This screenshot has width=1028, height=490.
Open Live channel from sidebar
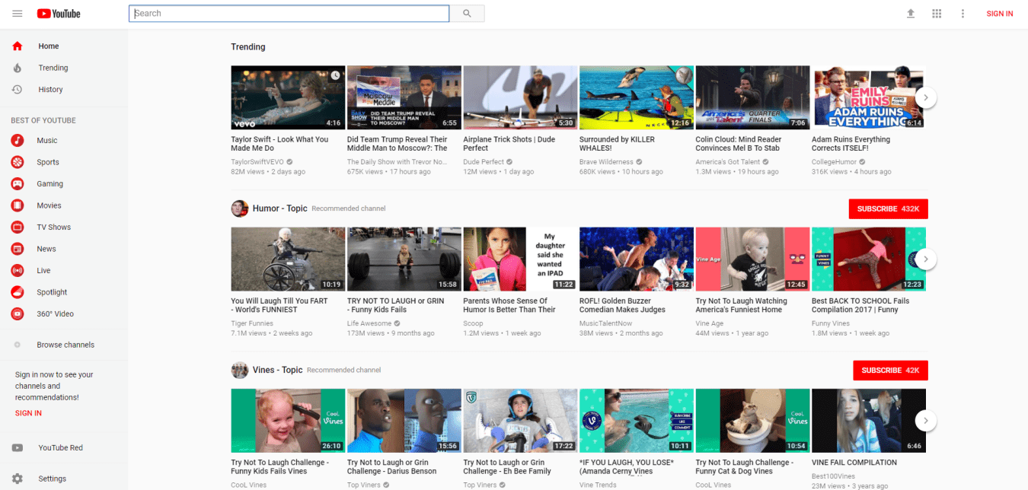click(43, 271)
